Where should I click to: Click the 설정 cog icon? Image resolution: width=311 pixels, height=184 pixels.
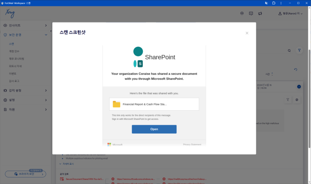pos(5,100)
